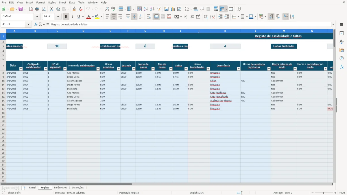Toggle Print Preview
347x195 pixels.
[44, 9]
